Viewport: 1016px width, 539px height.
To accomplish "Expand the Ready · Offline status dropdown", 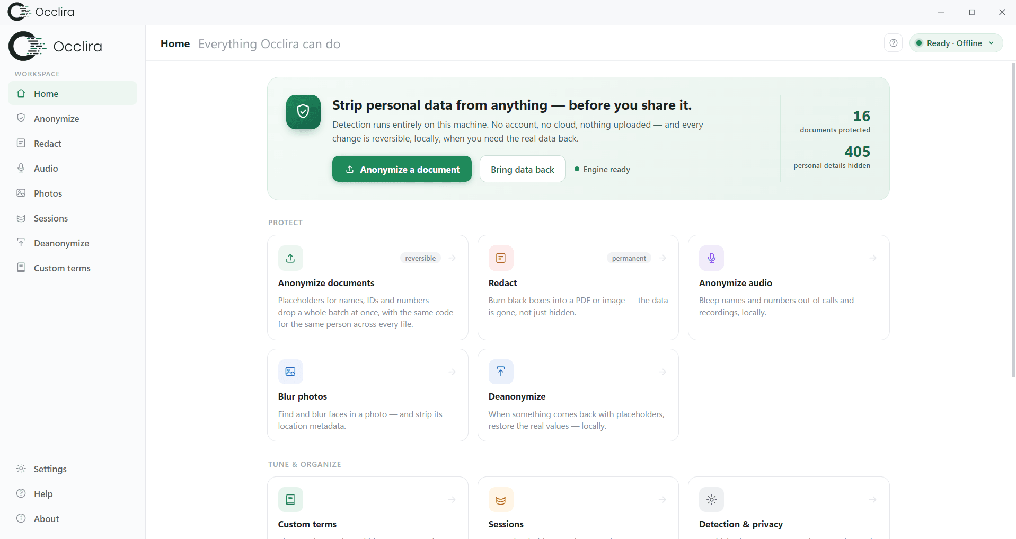I will click(956, 43).
